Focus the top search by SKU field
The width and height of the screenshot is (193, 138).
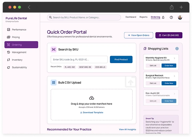[x=84, y=17]
